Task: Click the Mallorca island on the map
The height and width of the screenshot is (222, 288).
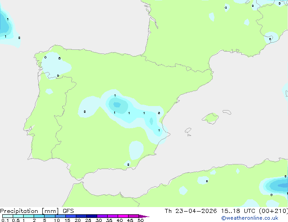Action: point(210,119)
